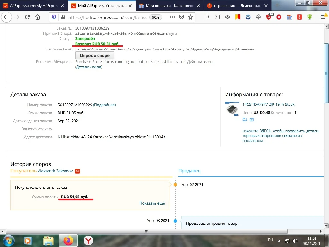Switch to Мои посылки tab
Image resolution: width=329 pixels, height=247 pixels.
pyautogui.click(x=170, y=6)
